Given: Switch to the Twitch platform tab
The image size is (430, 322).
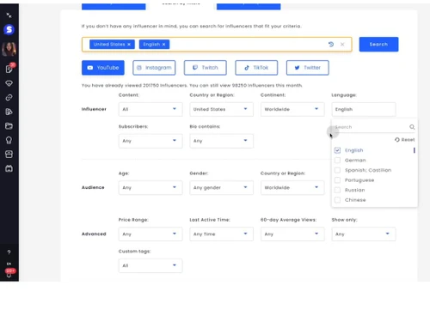Looking at the screenshot, I should pyautogui.click(x=206, y=68).
